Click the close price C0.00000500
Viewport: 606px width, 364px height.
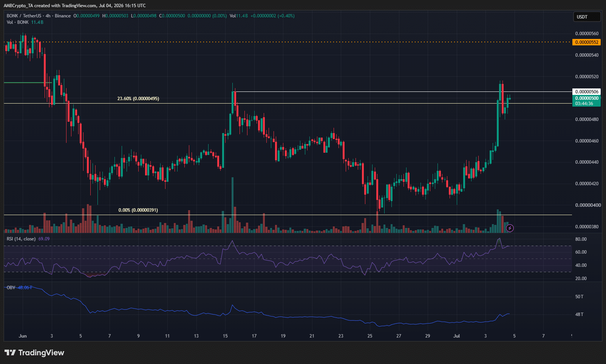172,16
